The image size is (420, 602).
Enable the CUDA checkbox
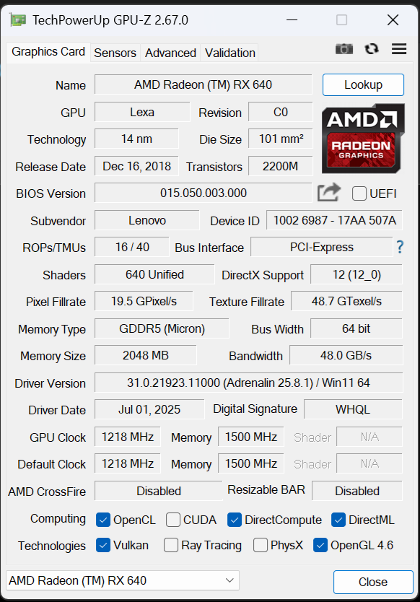[172, 519]
